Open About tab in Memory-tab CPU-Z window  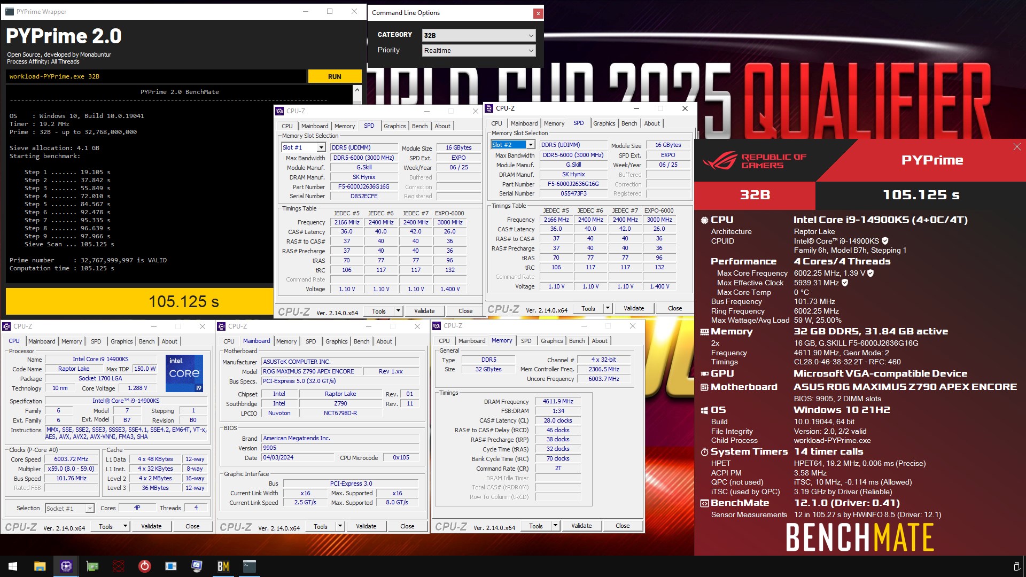coord(600,341)
